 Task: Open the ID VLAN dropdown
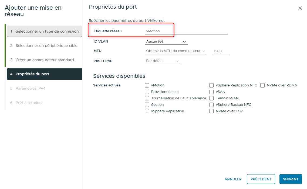click(x=166, y=41)
